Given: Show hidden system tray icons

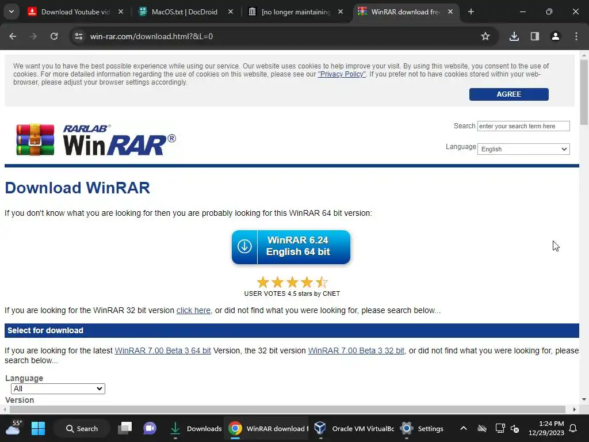Looking at the screenshot, I should tap(464, 428).
